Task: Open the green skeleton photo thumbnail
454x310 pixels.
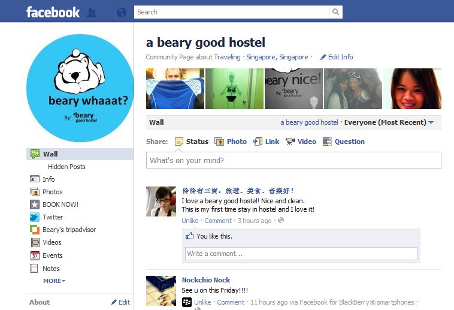Action: (235, 89)
